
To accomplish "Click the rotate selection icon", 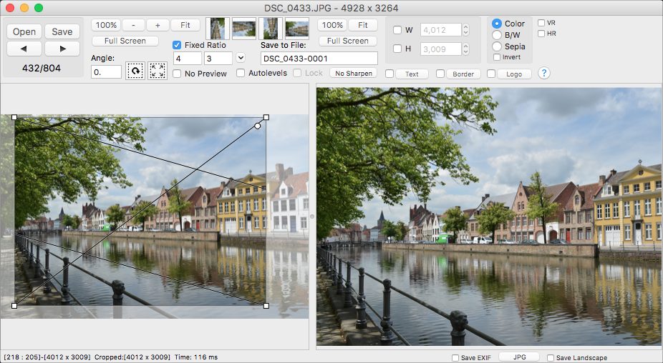I will (135, 71).
